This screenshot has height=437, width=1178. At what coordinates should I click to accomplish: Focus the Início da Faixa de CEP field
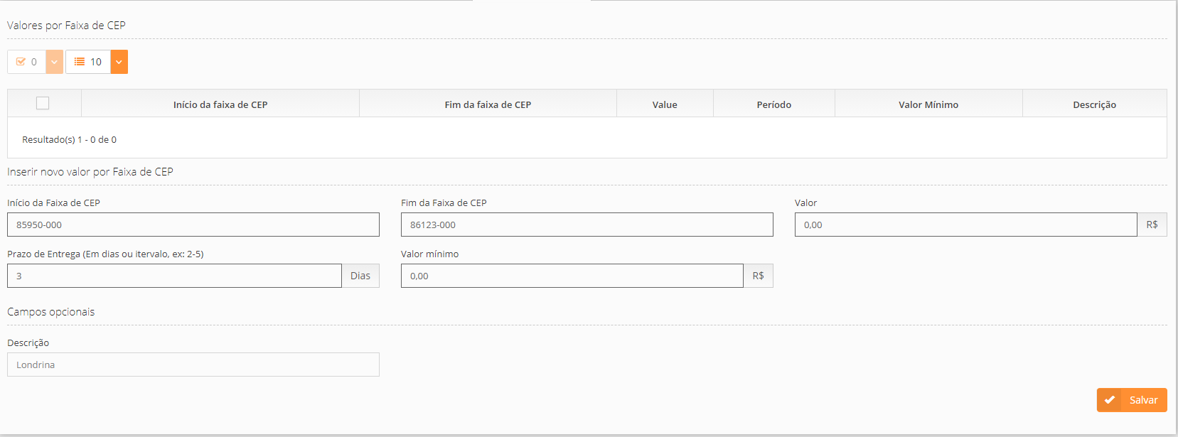click(x=193, y=225)
